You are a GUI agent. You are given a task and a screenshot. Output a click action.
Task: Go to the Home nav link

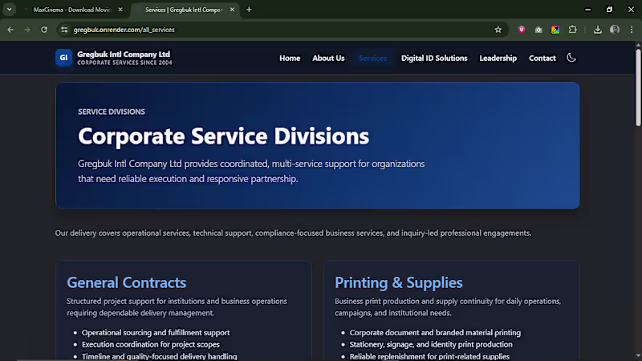(290, 58)
